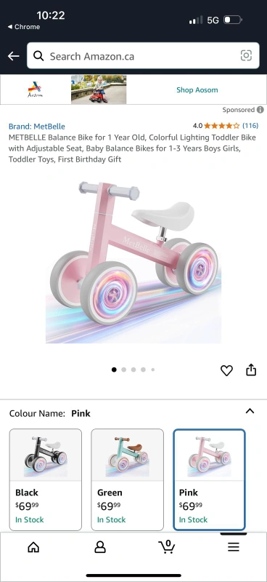Focus the Search Amazon.ca field

(x=143, y=56)
